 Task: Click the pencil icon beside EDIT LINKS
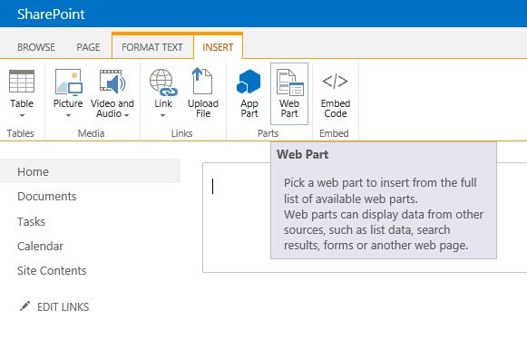pos(24,306)
